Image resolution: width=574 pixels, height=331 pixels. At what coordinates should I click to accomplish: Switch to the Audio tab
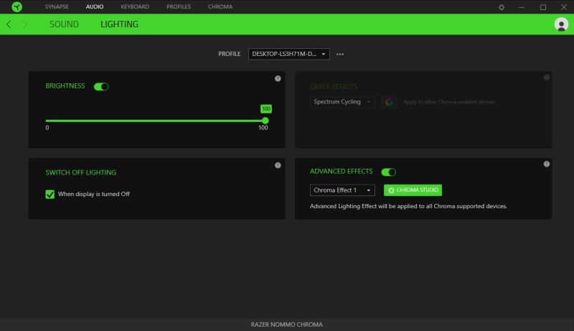[95, 6]
